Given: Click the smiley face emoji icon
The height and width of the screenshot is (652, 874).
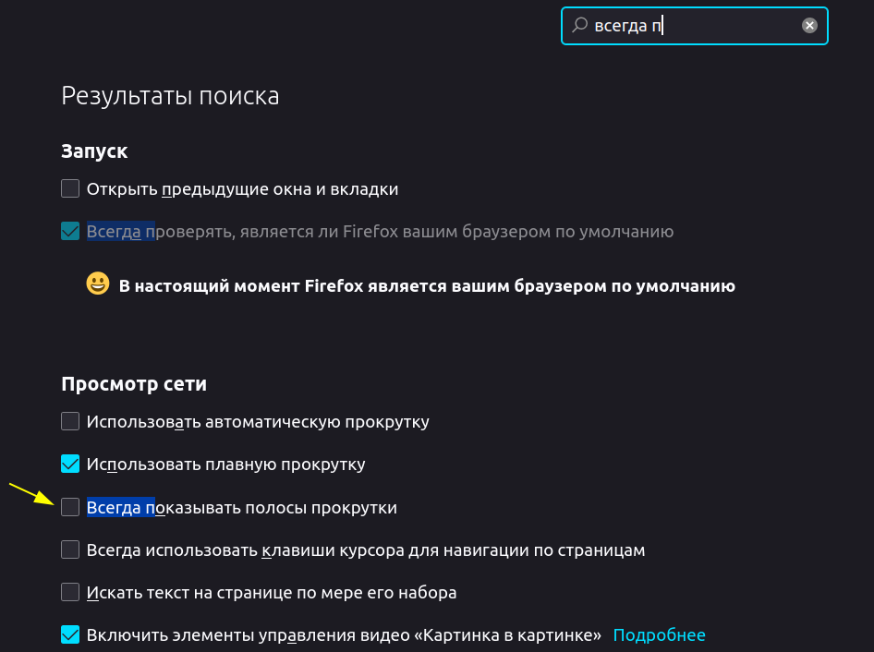Looking at the screenshot, I should pos(98,284).
